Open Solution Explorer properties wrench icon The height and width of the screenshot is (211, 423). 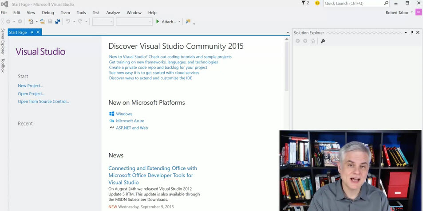323,41
